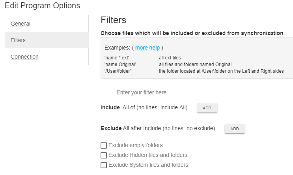This screenshot has height=175, width=293.
Task: Add filter to the Exclude list
Action: pos(235,129)
